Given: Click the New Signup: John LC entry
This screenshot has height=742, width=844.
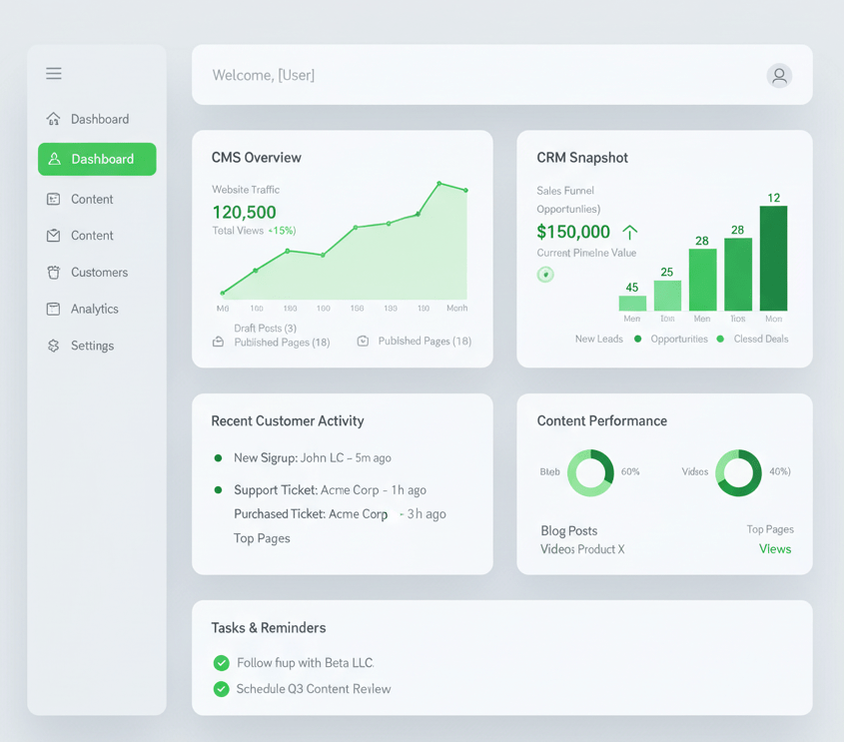Looking at the screenshot, I should (312, 458).
